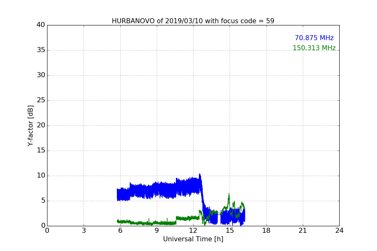Click the y-axis tick label 25
This screenshot has height=251, width=377.
[x=41, y=100]
